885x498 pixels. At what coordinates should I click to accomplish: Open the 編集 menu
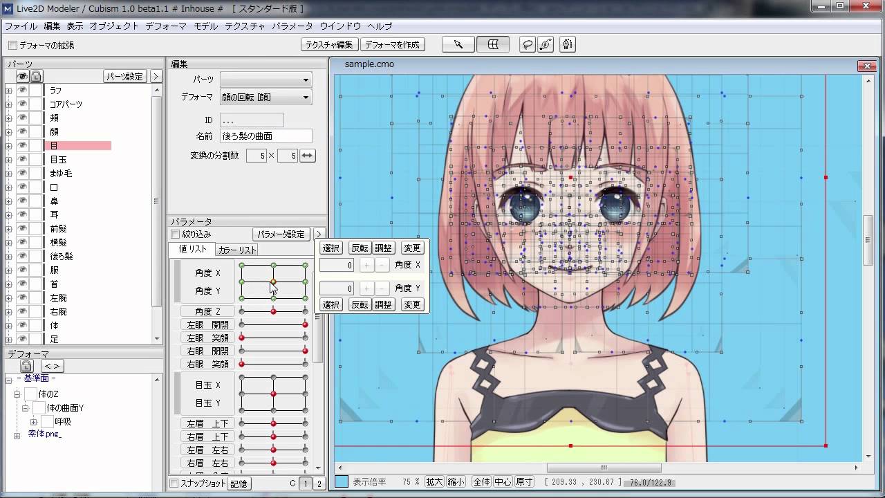[52, 26]
